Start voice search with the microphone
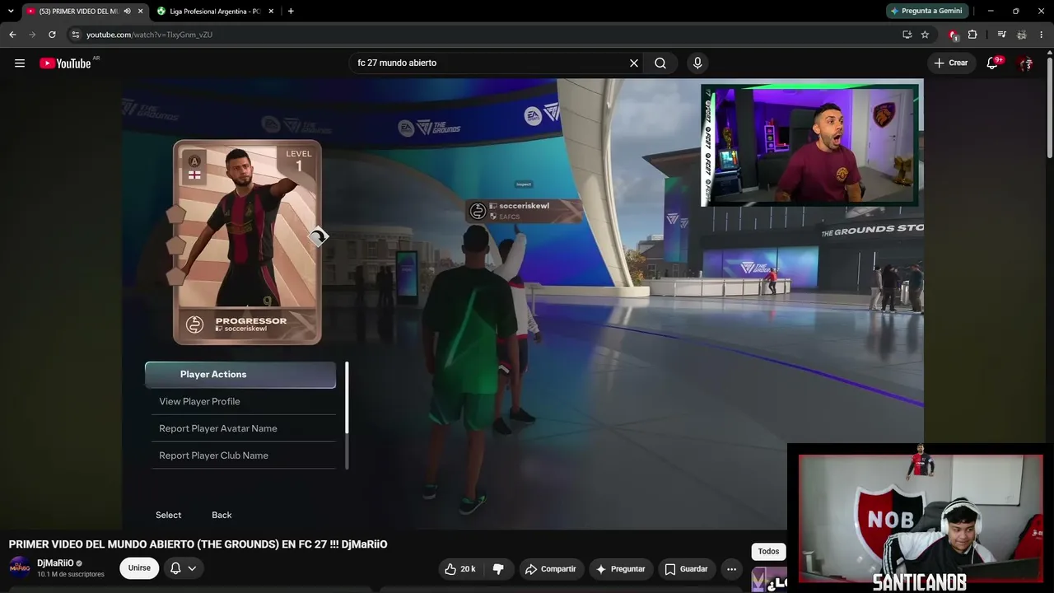Screen dimensions: 1054x593 tap(697, 63)
